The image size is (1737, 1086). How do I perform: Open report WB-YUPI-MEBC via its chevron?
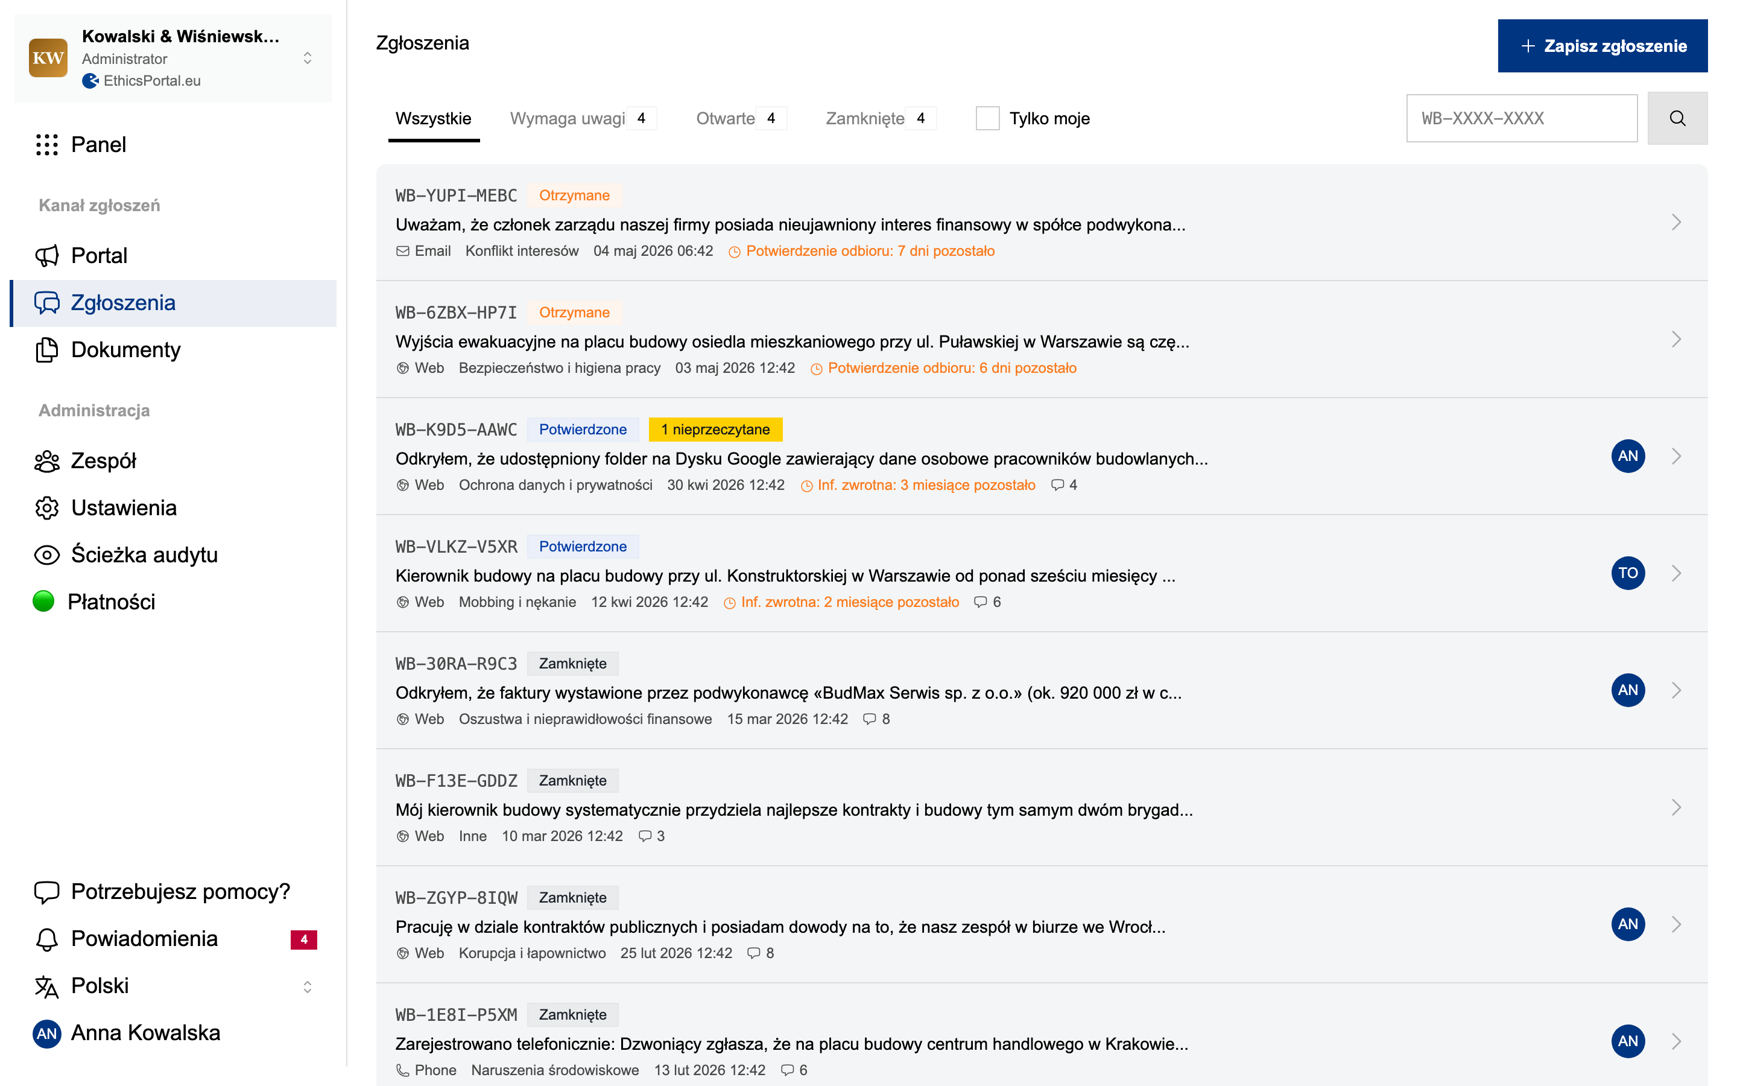(1676, 223)
